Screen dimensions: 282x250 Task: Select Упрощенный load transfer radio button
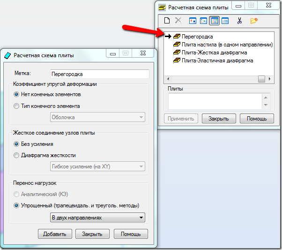coord(16,205)
